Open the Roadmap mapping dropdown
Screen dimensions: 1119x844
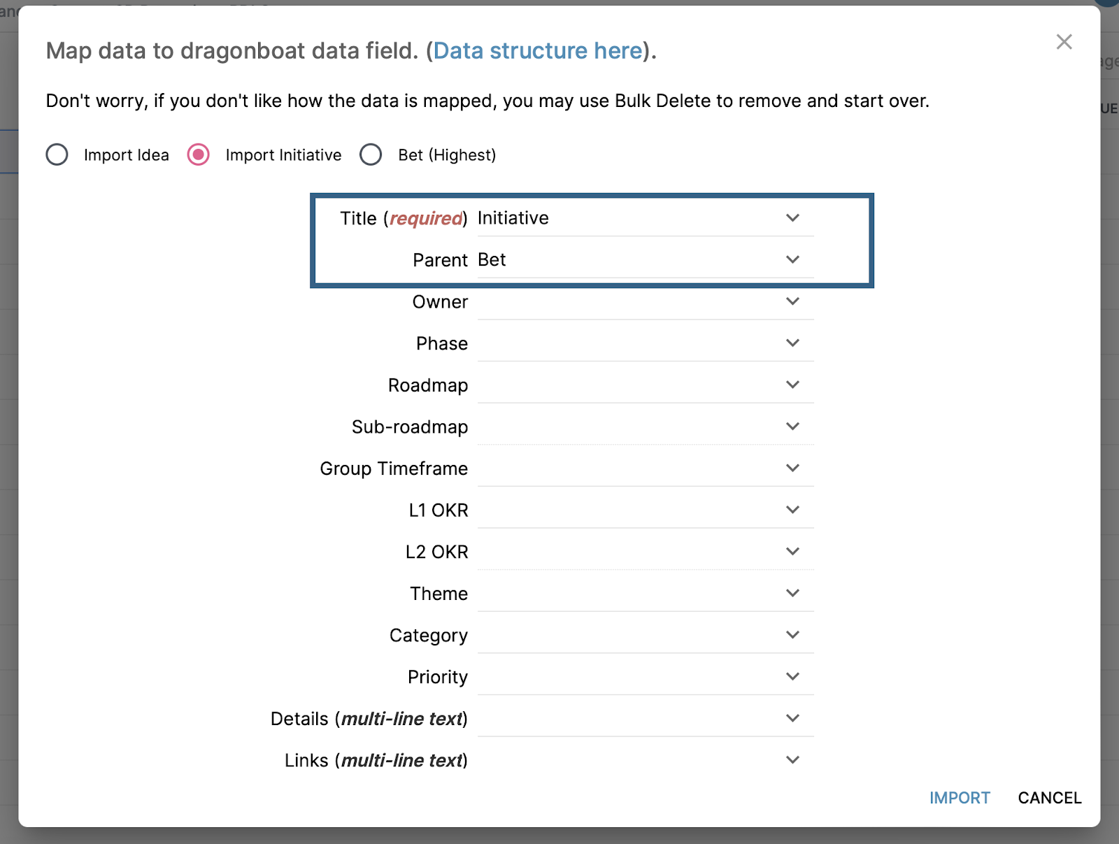pyautogui.click(x=646, y=385)
